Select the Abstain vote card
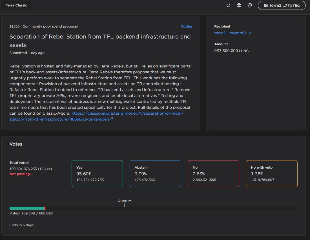The width and height of the screenshot is (310, 240). [155, 174]
